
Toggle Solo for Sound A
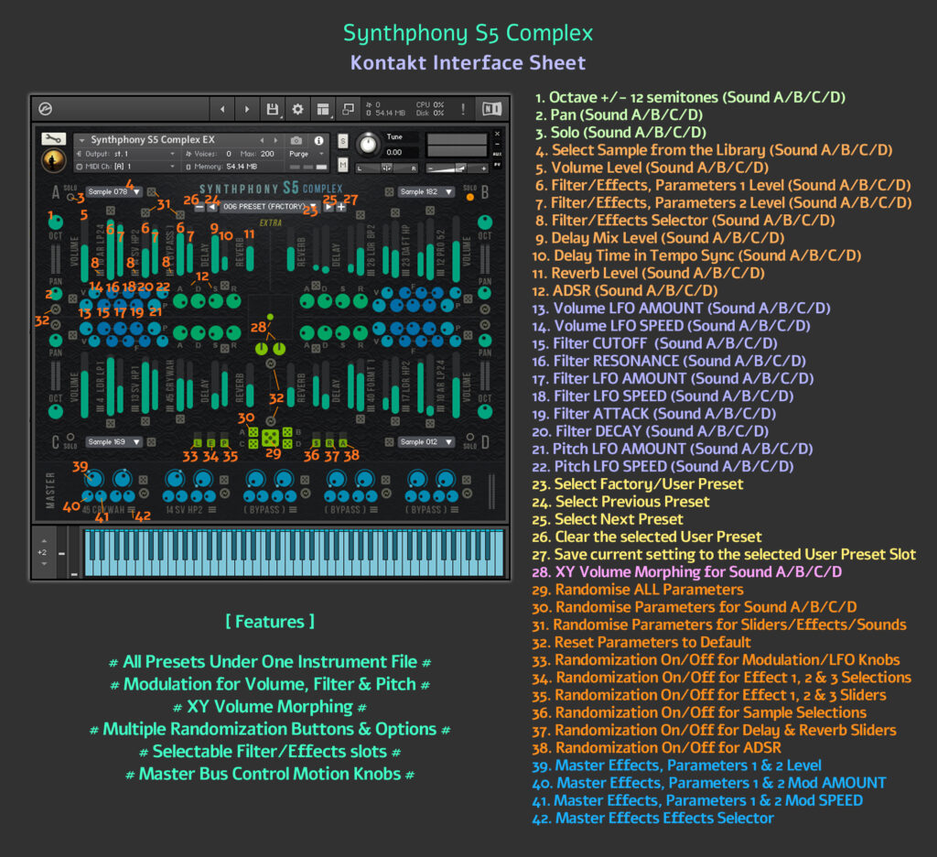pos(70,196)
